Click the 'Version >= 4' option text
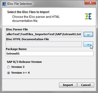This screenshot has width=98, height=93. pos(20,73)
